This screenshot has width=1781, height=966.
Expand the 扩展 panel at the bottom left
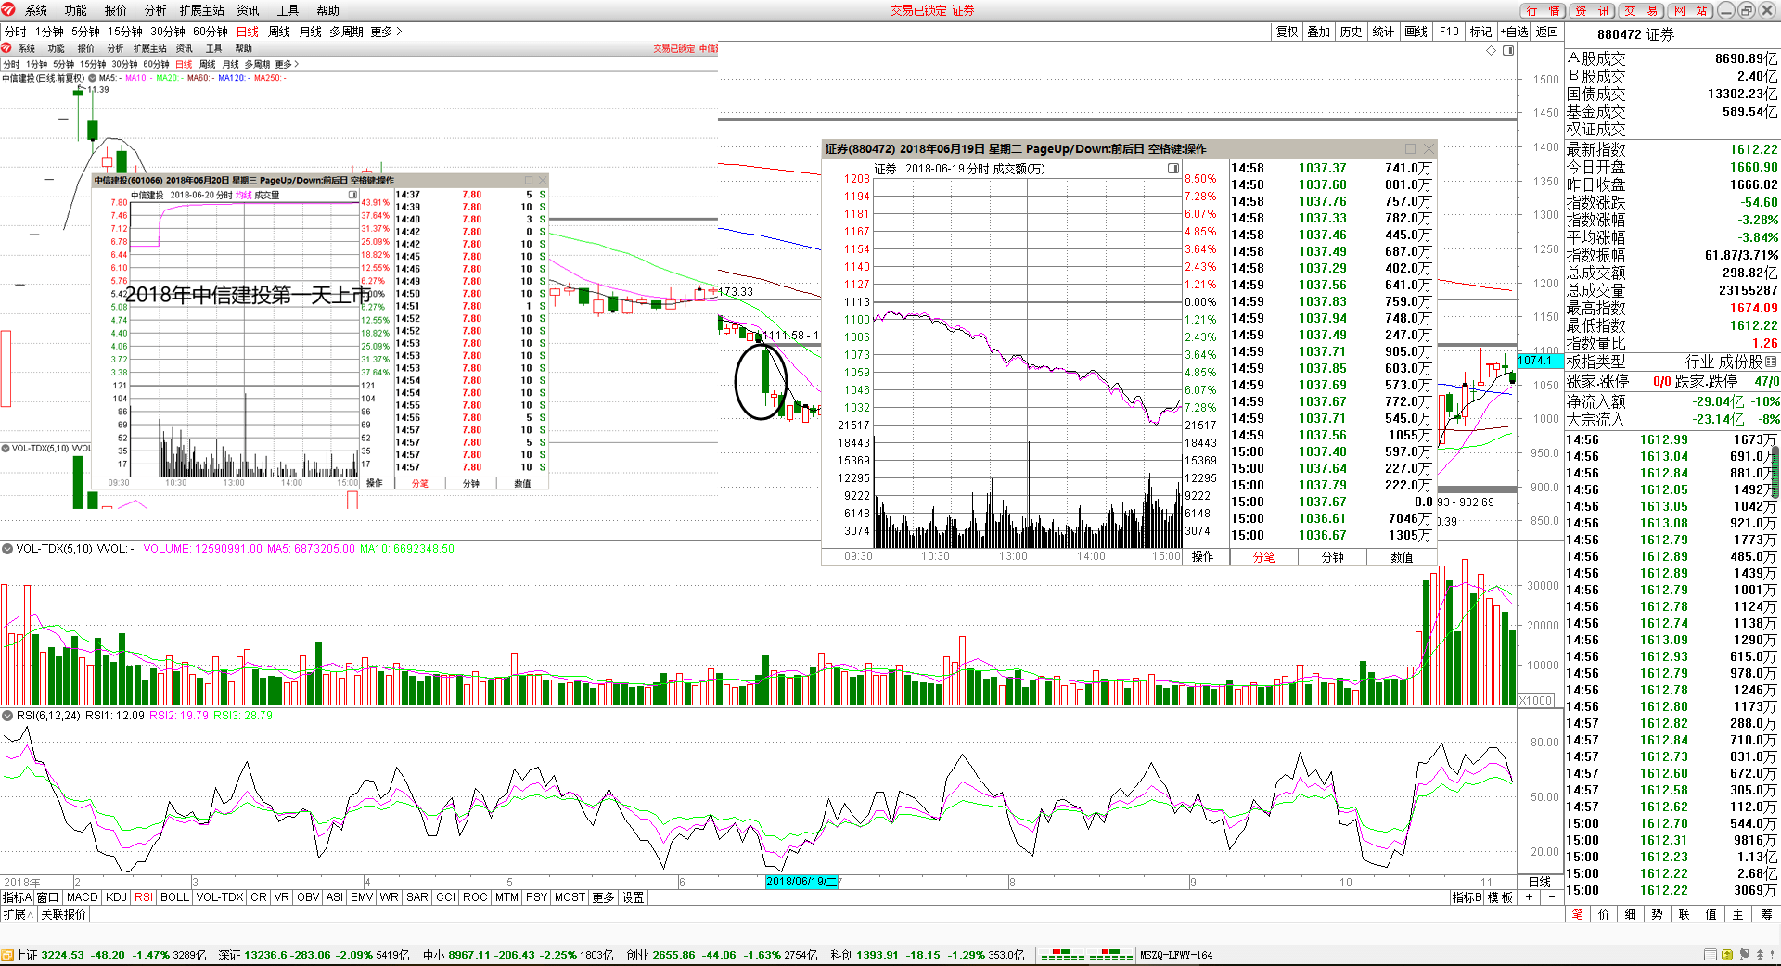coord(18,914)
